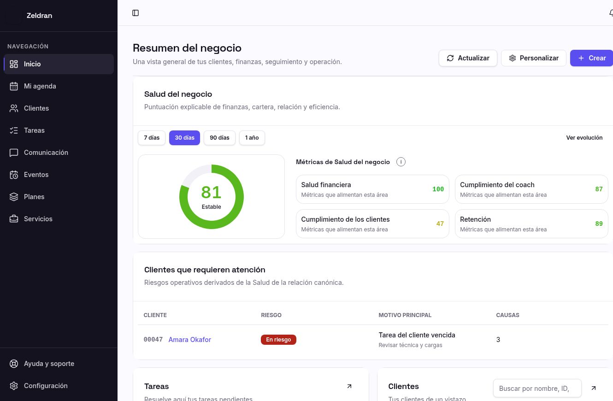
Task: Click the Crear button
Action: tap(592, 58)
